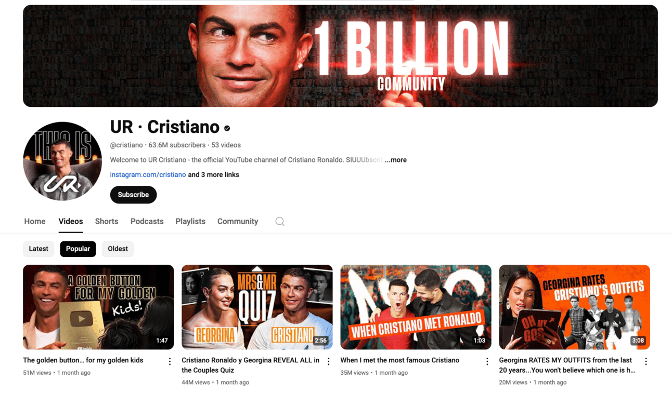Go to the channel Home tab
Image resolution: width=672 pixels, height=394 pixels.
point(35,221)
